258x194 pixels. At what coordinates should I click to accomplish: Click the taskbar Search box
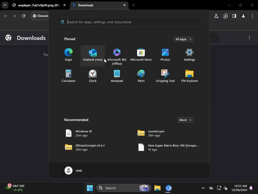click(x=123, y=188)
